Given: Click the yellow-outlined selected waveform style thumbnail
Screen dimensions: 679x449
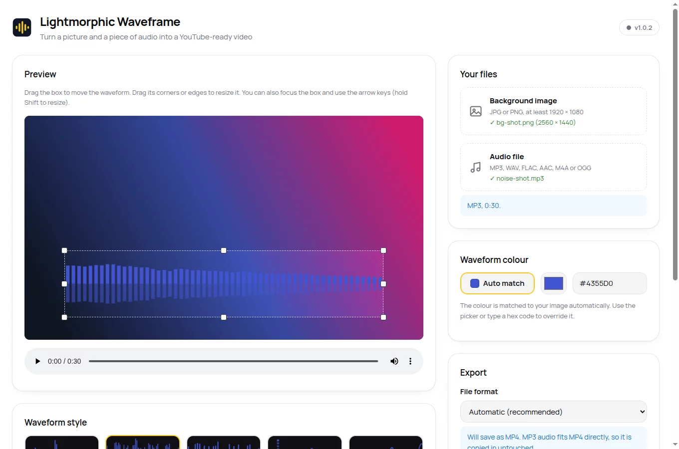Looking at the screenshot, I should [x=143, y=442].
